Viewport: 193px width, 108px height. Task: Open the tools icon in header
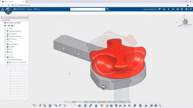(x=182, y=9)
